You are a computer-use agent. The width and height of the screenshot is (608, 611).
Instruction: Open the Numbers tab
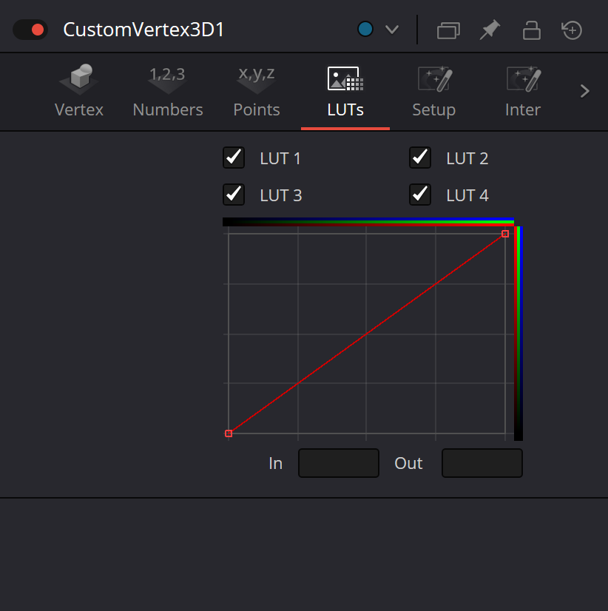[x=168, y=92]
